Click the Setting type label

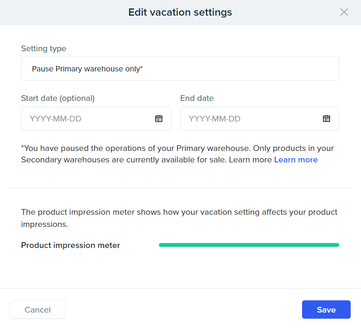click(44, 49)
